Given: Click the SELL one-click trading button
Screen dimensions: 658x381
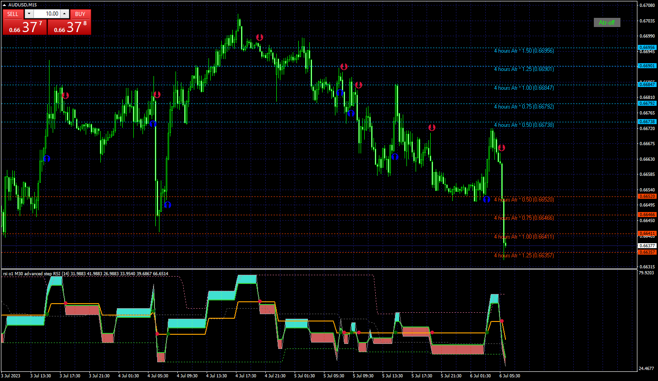Looking at the screenshot, I should (13, 14).
